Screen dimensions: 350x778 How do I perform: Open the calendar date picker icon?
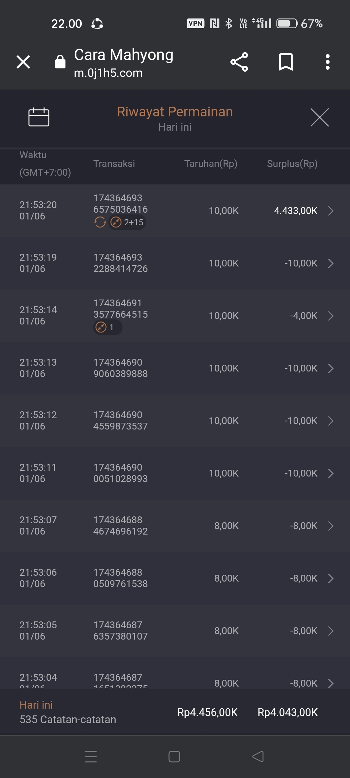coord(39,117)
